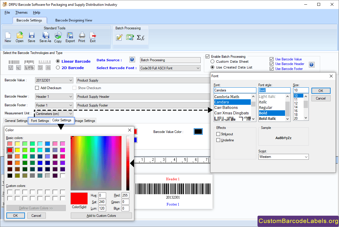The image size is (339, 227).
Task: Confirm the Color dialog with OK
Action: pyautogui.click(x=16, y=215)
